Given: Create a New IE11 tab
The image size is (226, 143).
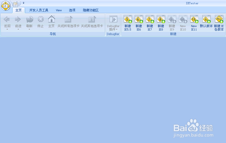Looking at the screenshot, I should click(x=194, y=23).
